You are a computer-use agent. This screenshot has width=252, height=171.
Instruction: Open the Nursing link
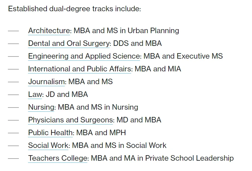click(41, 107)
